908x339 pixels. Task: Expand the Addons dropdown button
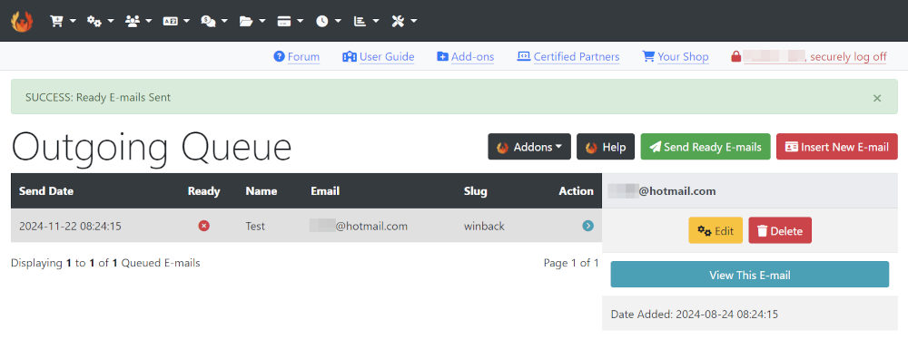(529, 147)
